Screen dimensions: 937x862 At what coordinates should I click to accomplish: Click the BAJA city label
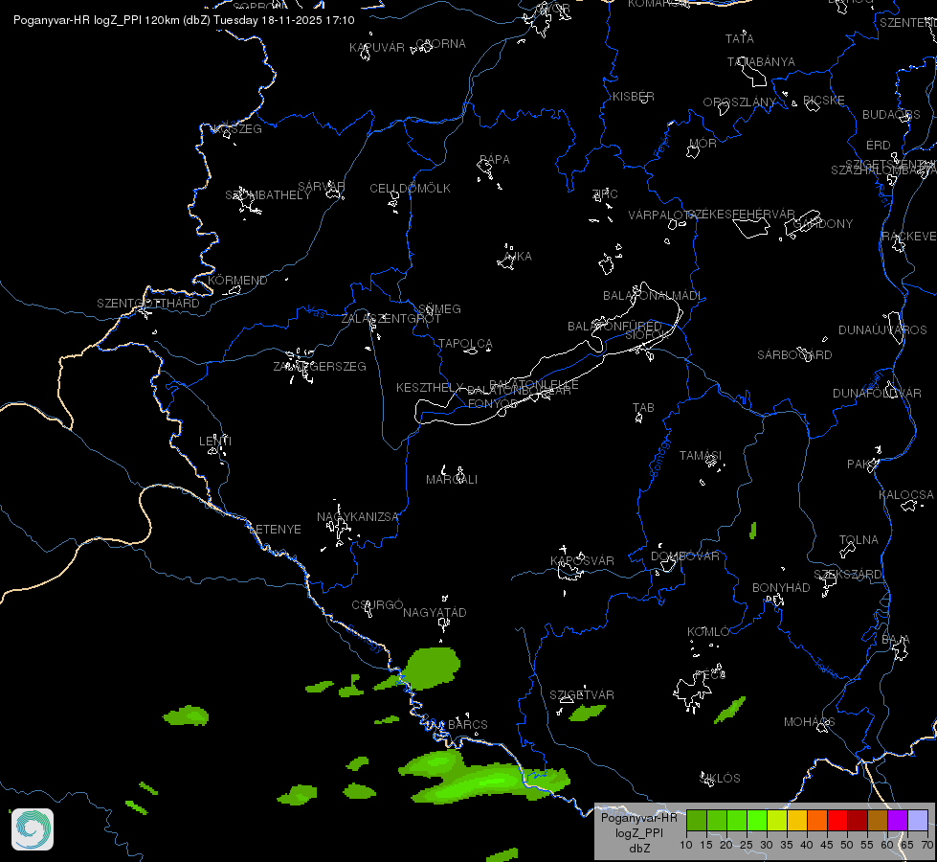pyautogui.click(x=895, y=640)
